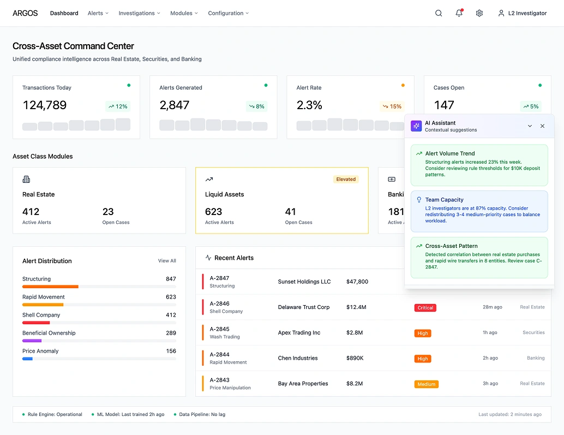View notifications via the bell icon
The image size is (564, 435).
pyautogui.click(x=459, y=13)
